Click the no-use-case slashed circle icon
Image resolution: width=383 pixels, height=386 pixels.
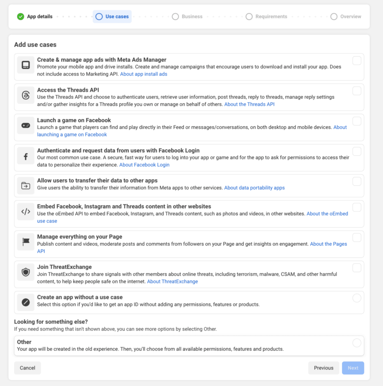tap(26, 302)
